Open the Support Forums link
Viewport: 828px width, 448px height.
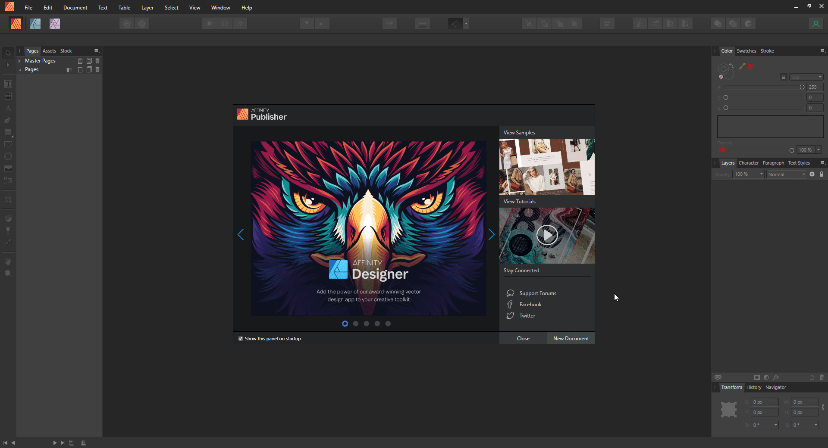point(537,293)
